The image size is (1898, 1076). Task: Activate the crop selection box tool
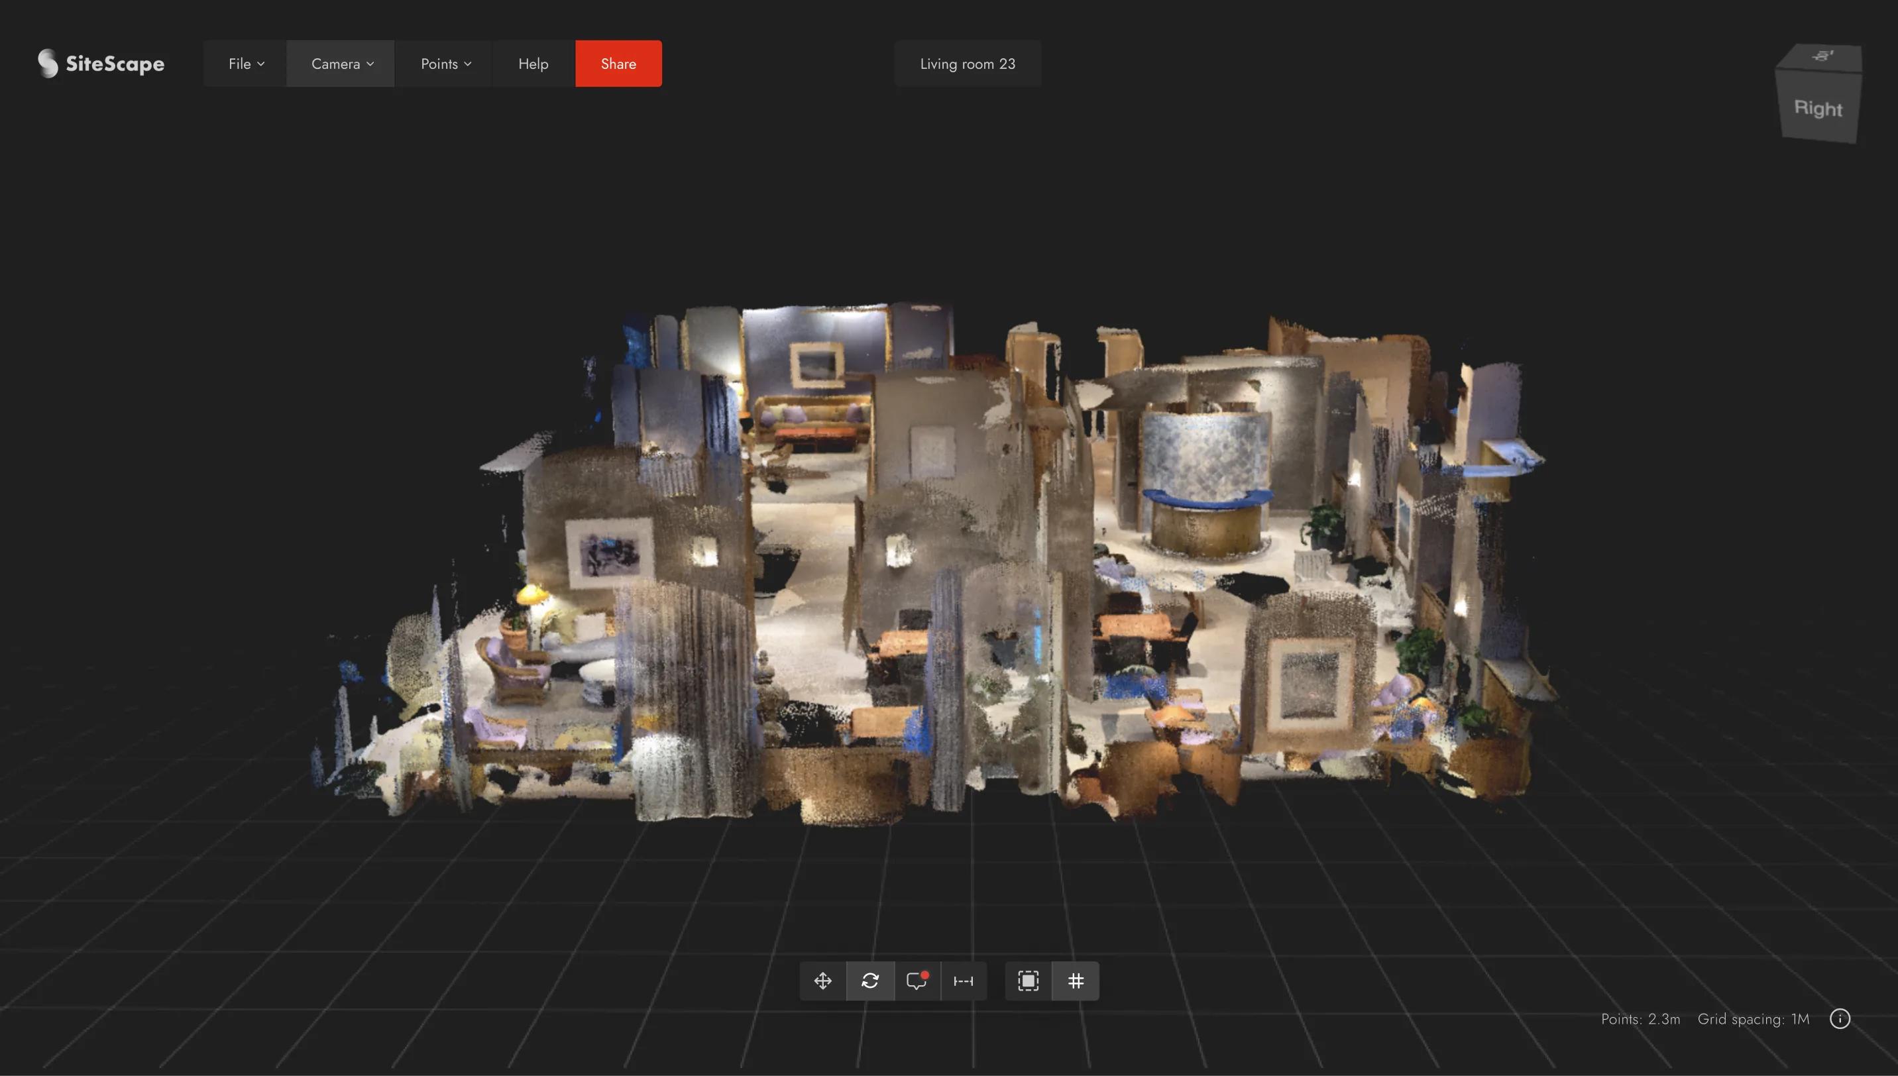[x=1028, y=981]
